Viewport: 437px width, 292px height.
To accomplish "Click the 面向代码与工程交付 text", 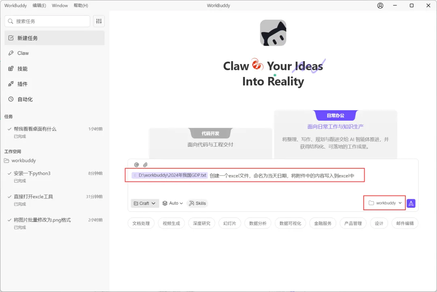I will 210,145.
